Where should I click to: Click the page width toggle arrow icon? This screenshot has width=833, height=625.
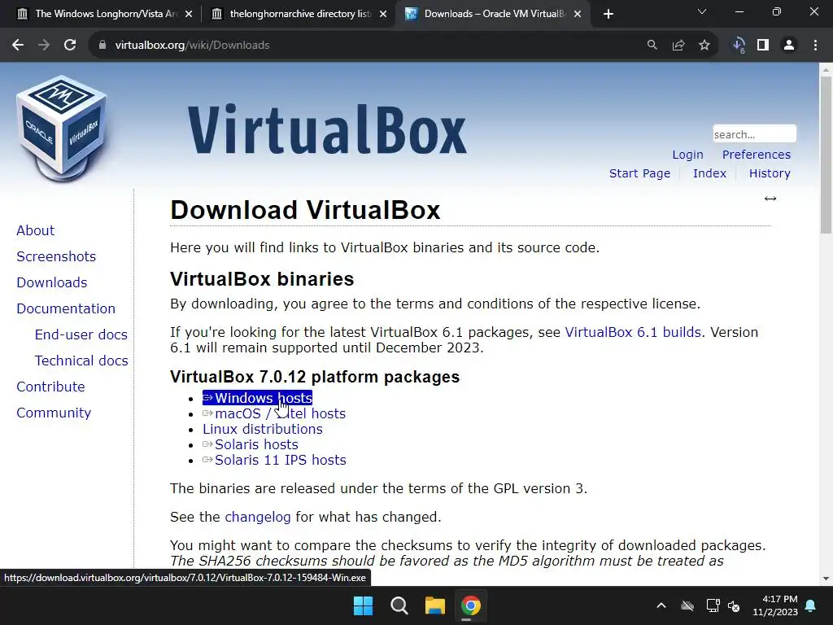click(x=770, y=199)
